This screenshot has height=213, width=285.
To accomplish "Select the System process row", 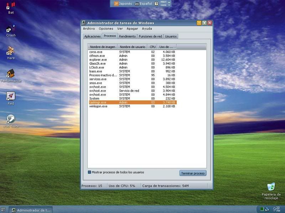I will [132, 99].
